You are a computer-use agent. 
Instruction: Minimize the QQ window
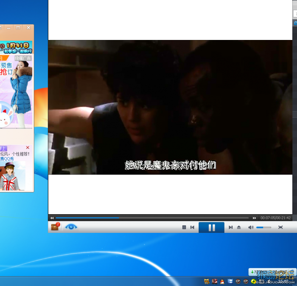(x=8, y=28)
